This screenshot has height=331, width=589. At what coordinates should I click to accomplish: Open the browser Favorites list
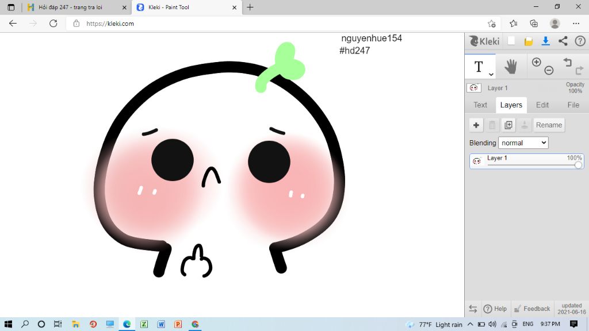point(514,24)
